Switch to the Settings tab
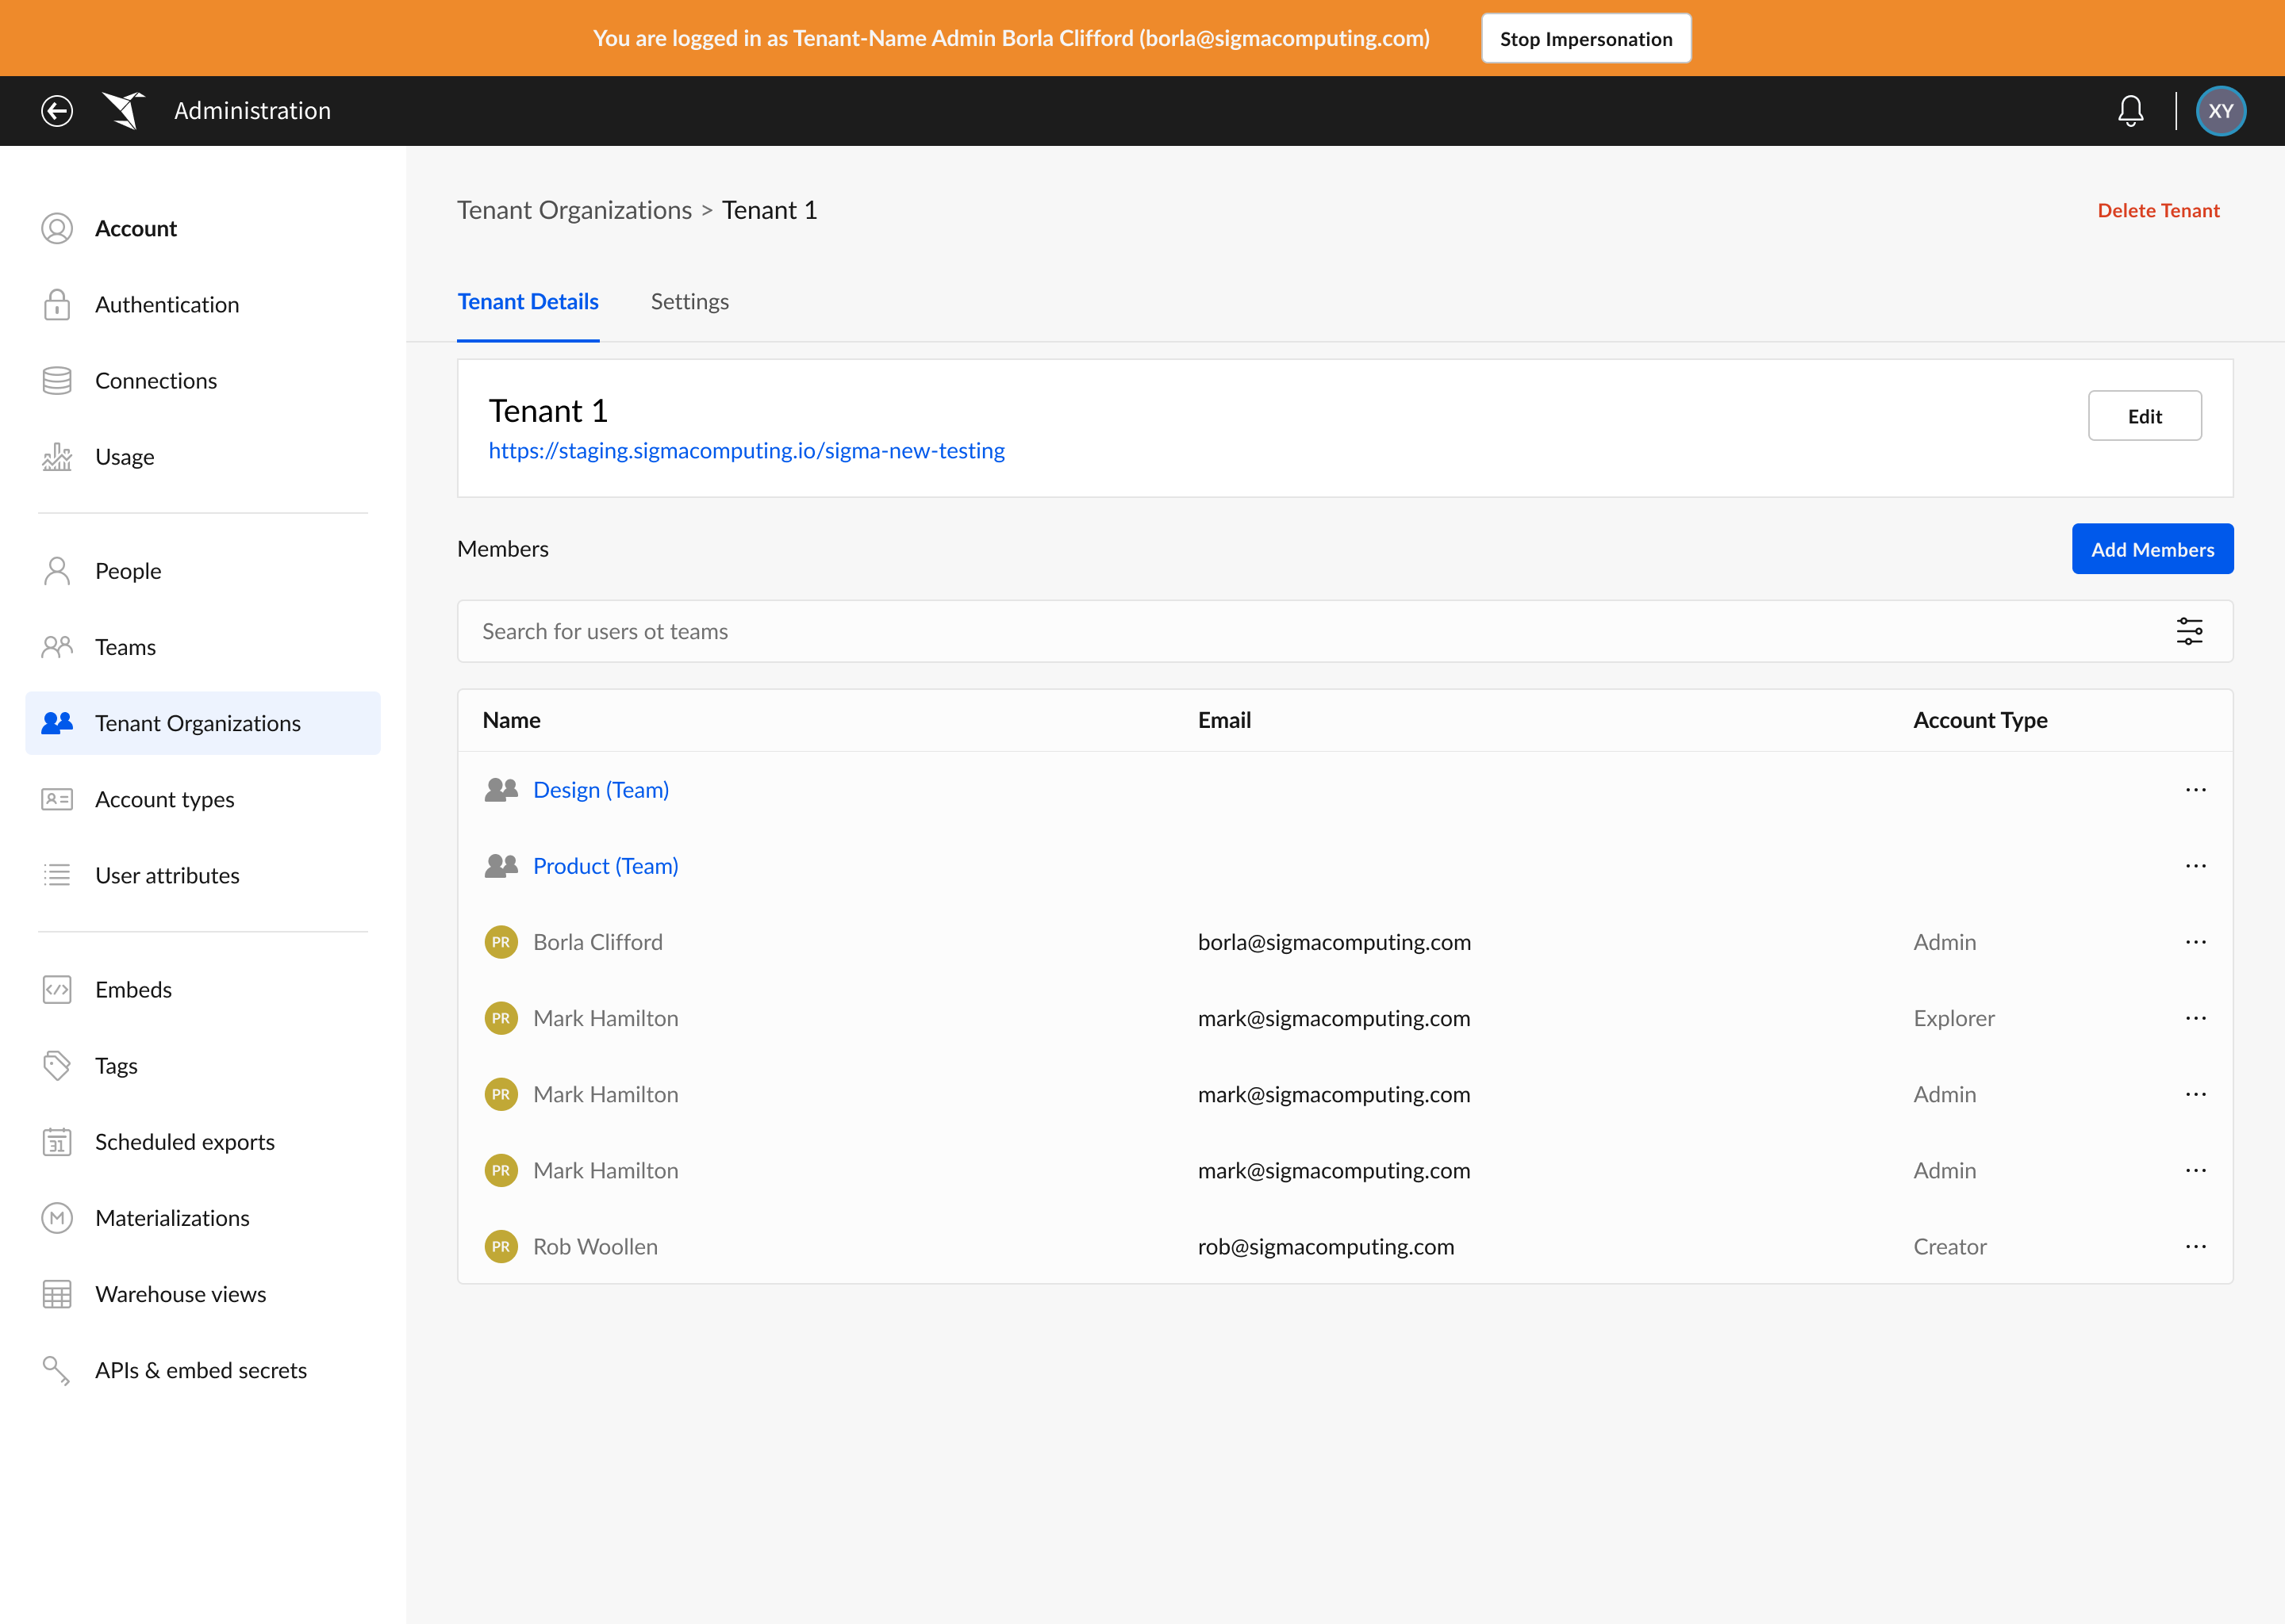Viewport: 2285px width, 1624px height. [x=689, y=301]
